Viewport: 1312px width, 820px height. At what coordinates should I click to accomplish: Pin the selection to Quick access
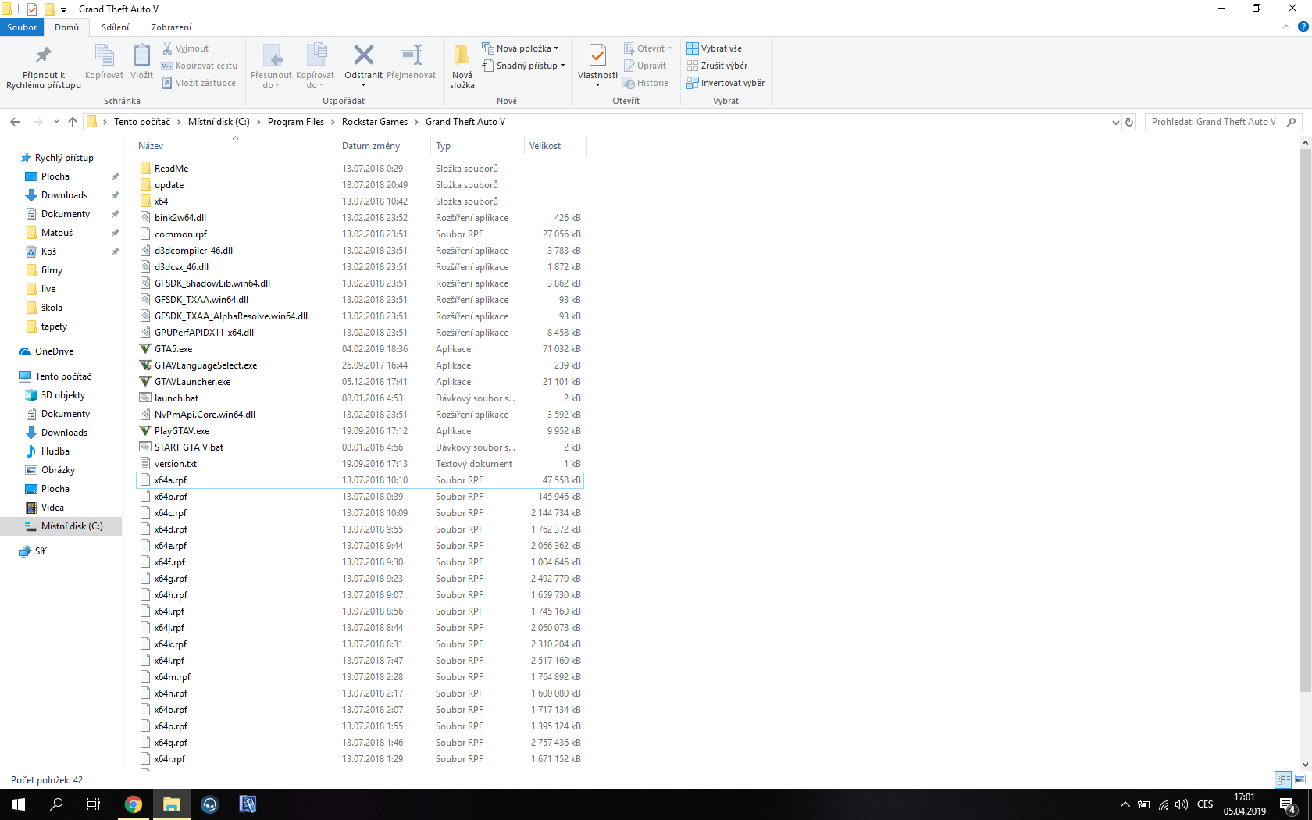point(44,66)
